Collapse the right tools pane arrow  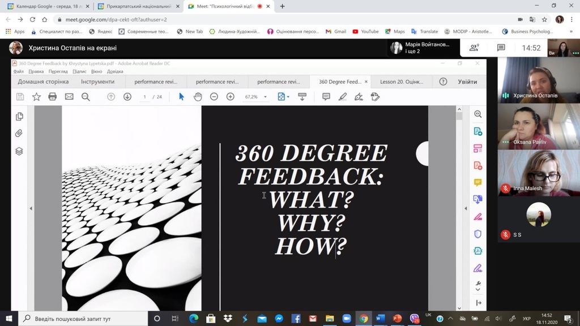click(x=466, y=208)
